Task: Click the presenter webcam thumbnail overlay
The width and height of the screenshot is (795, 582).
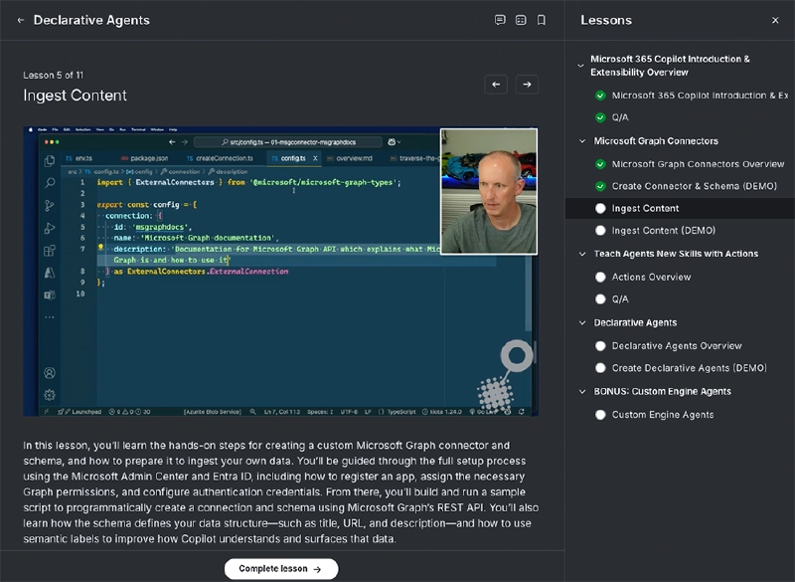Action: 487,189
